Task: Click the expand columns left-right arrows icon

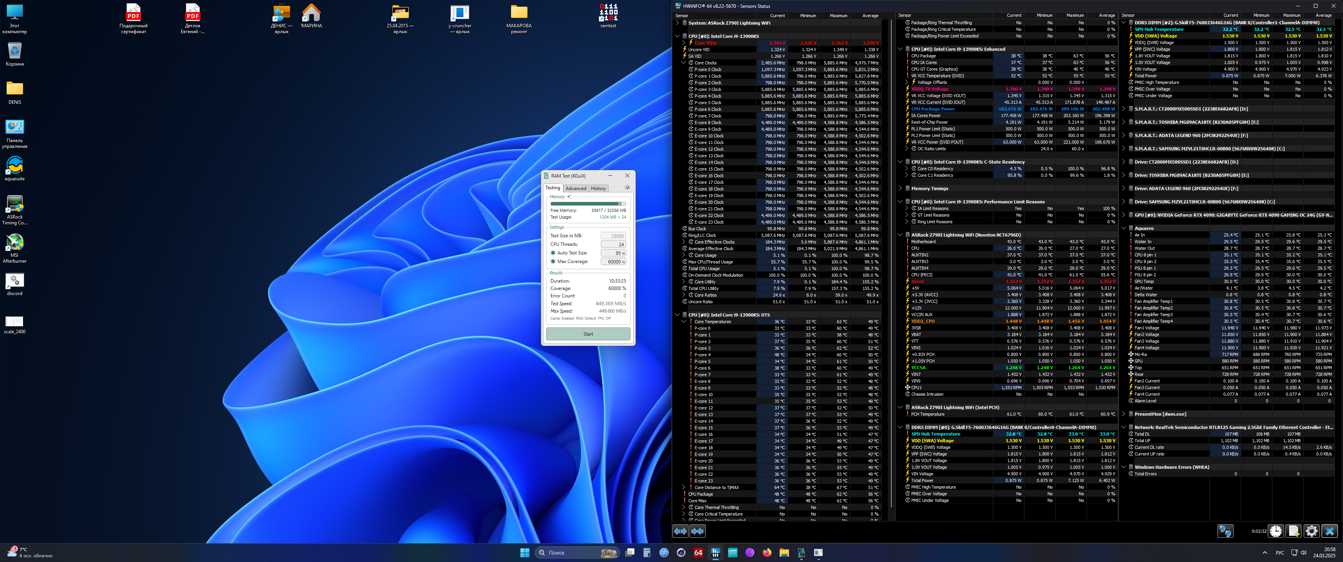Action: (680, 531)
